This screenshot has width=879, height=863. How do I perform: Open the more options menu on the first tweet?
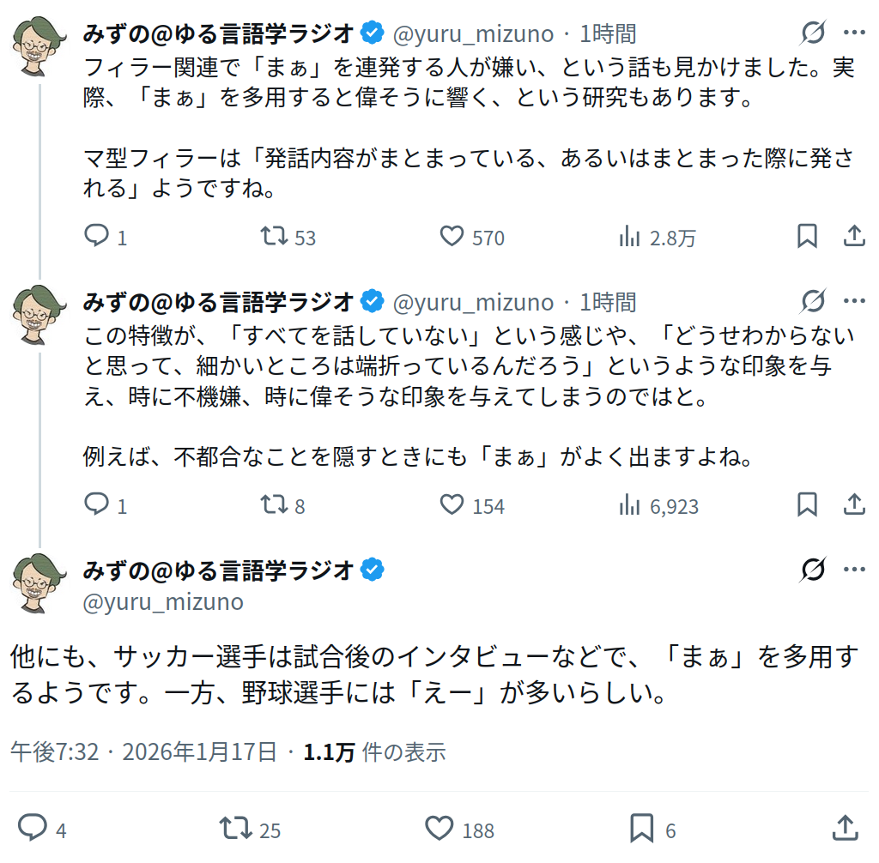(854, 33)
